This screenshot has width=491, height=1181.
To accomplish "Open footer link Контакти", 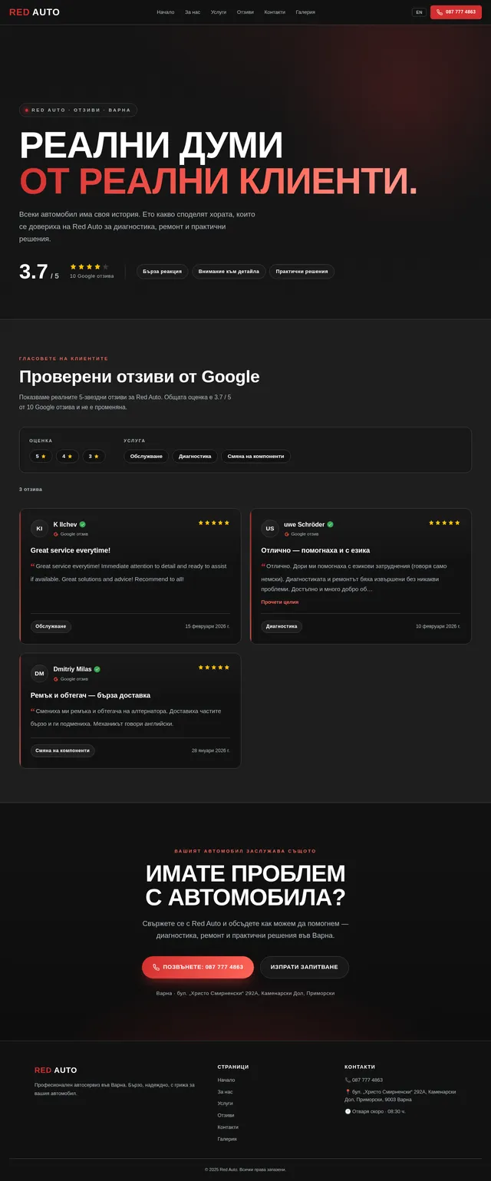I will [228, 1127].
